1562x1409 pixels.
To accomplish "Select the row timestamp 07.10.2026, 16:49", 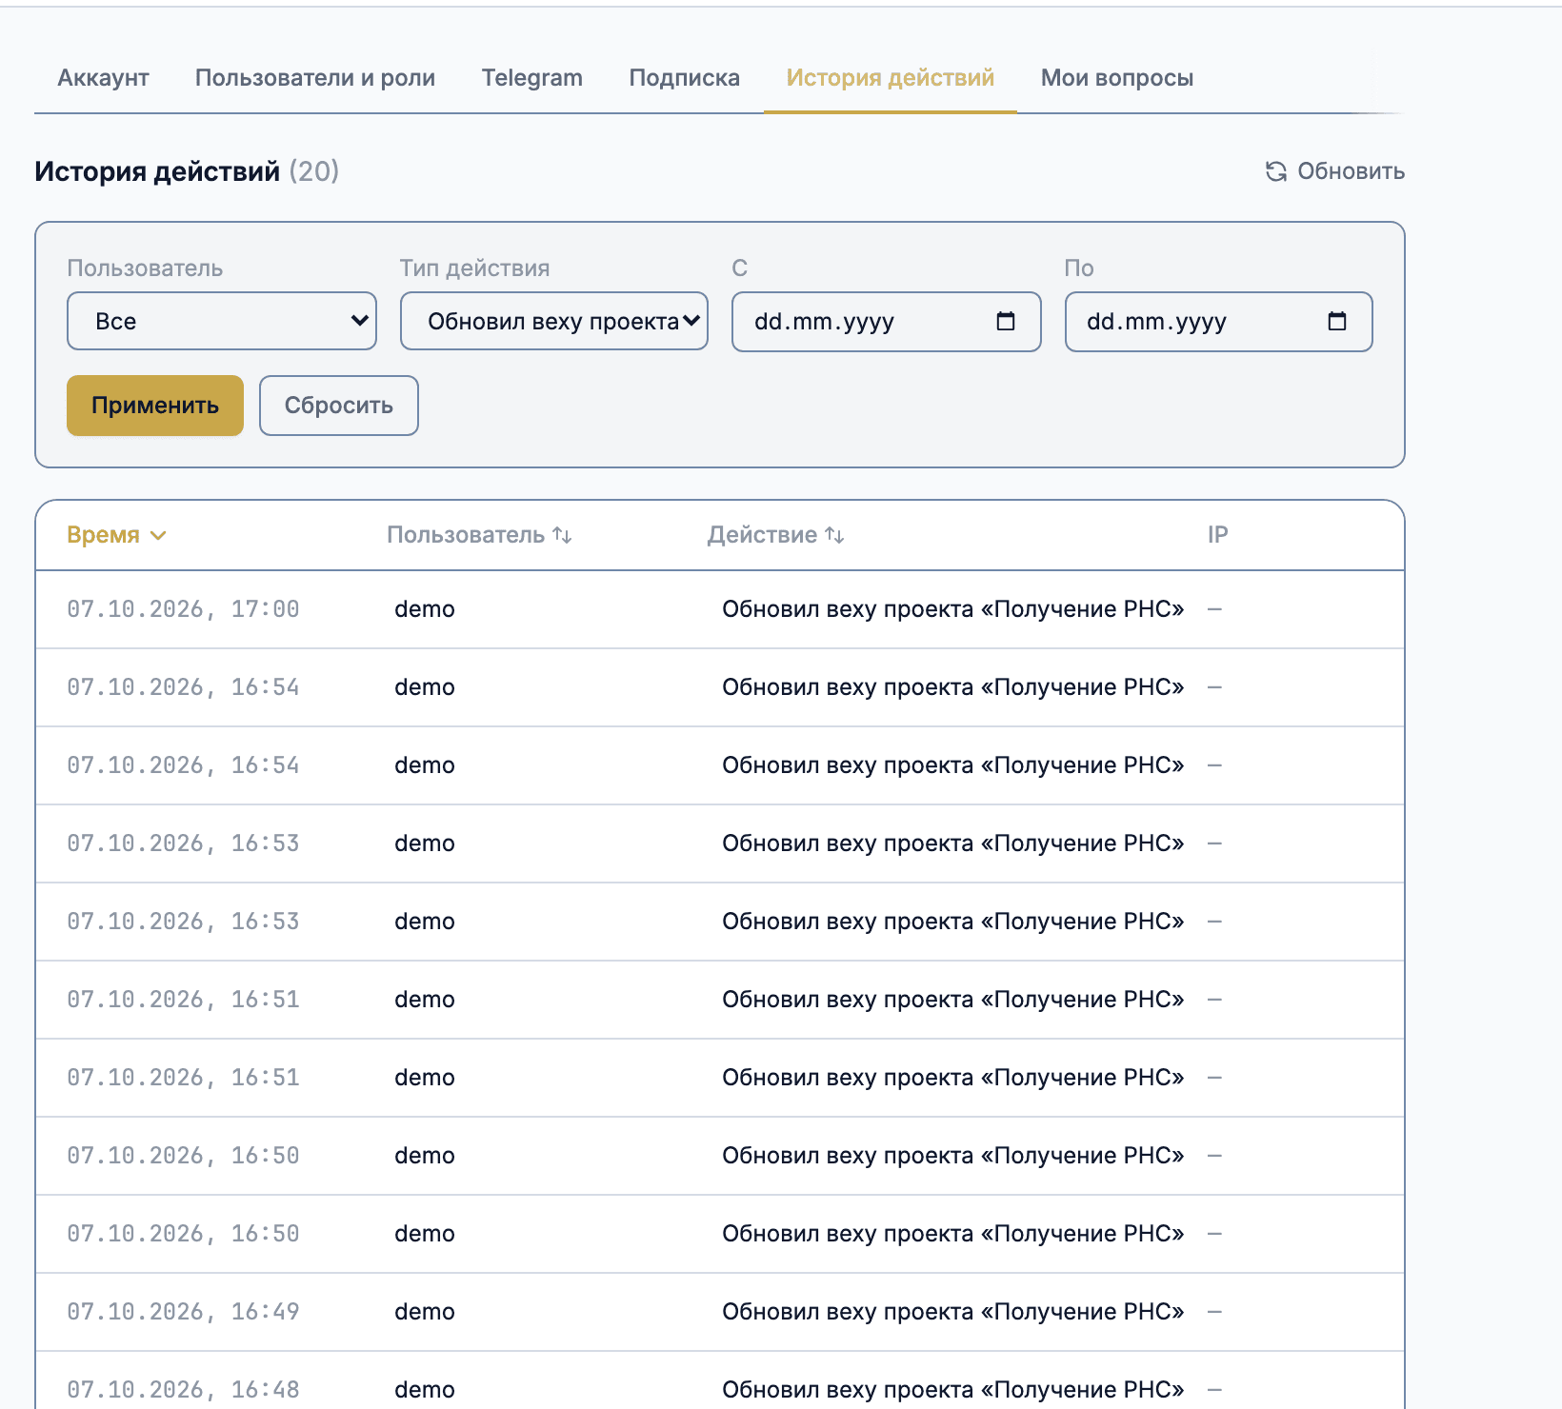I will pyautogui.click(x=183, y=1312).
